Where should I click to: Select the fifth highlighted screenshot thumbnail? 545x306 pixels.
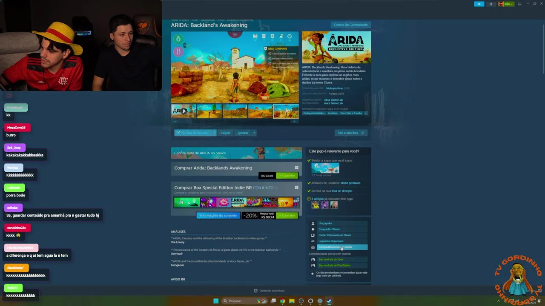pos(286,111)
